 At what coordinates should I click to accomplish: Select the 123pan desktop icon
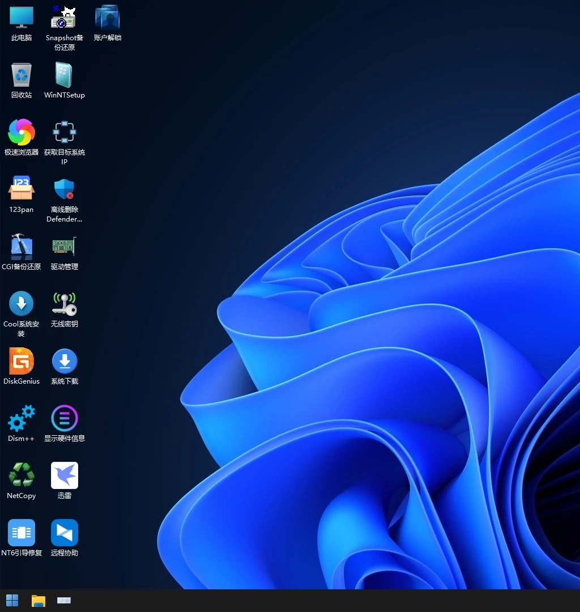22,190
